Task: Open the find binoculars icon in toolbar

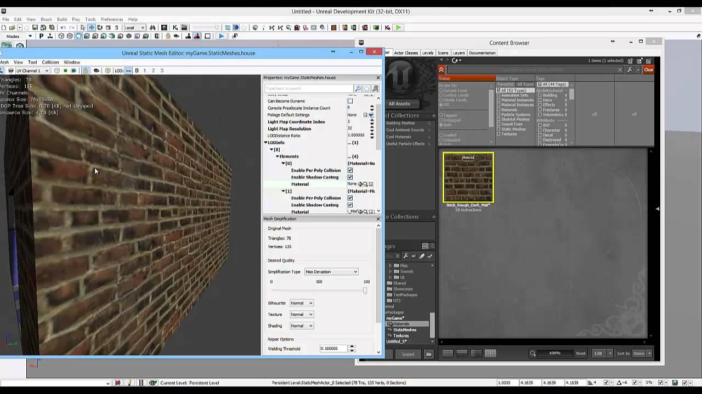Action: [x=152, y=27]
